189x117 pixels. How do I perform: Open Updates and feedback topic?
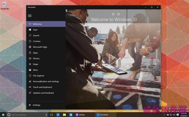(46, 93)
